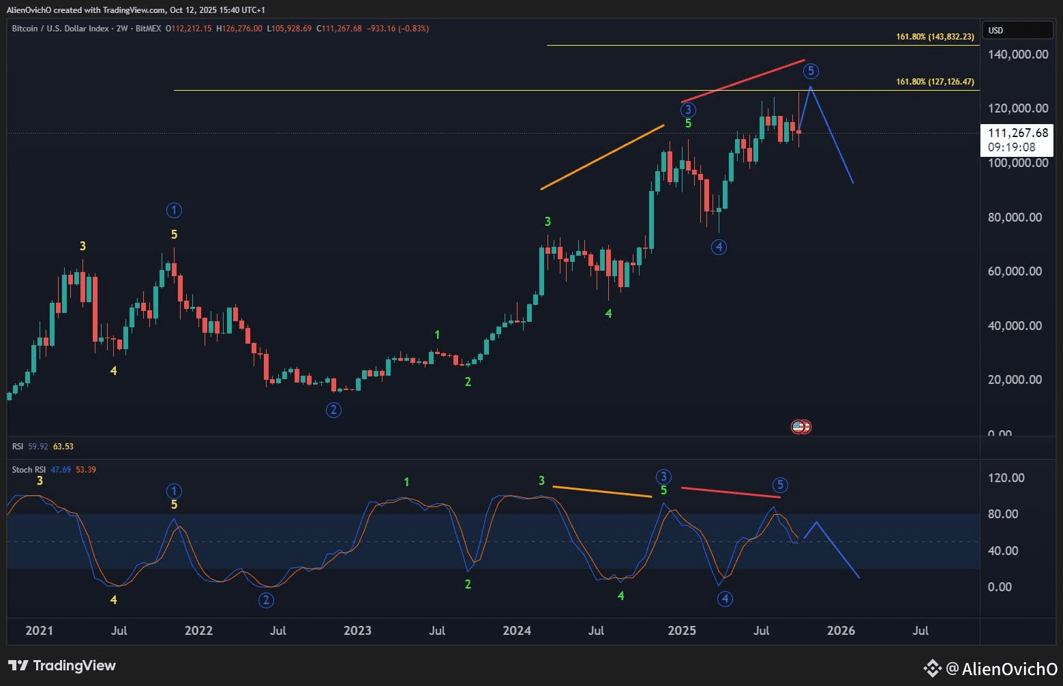Image resolution: width=1063 pixels, height=686 pixels.
Task: Click the Stoch RSI indicator legend label
Action: 29,470
